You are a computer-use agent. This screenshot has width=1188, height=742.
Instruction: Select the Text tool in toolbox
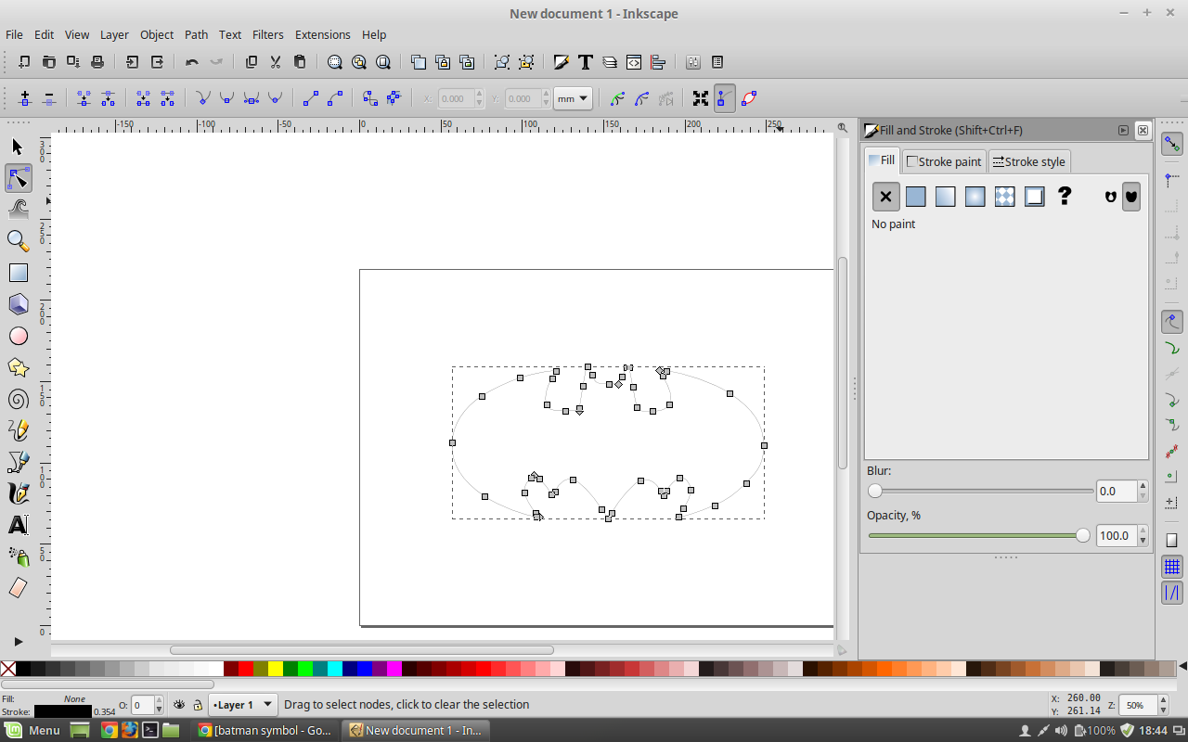pos(18,525)
